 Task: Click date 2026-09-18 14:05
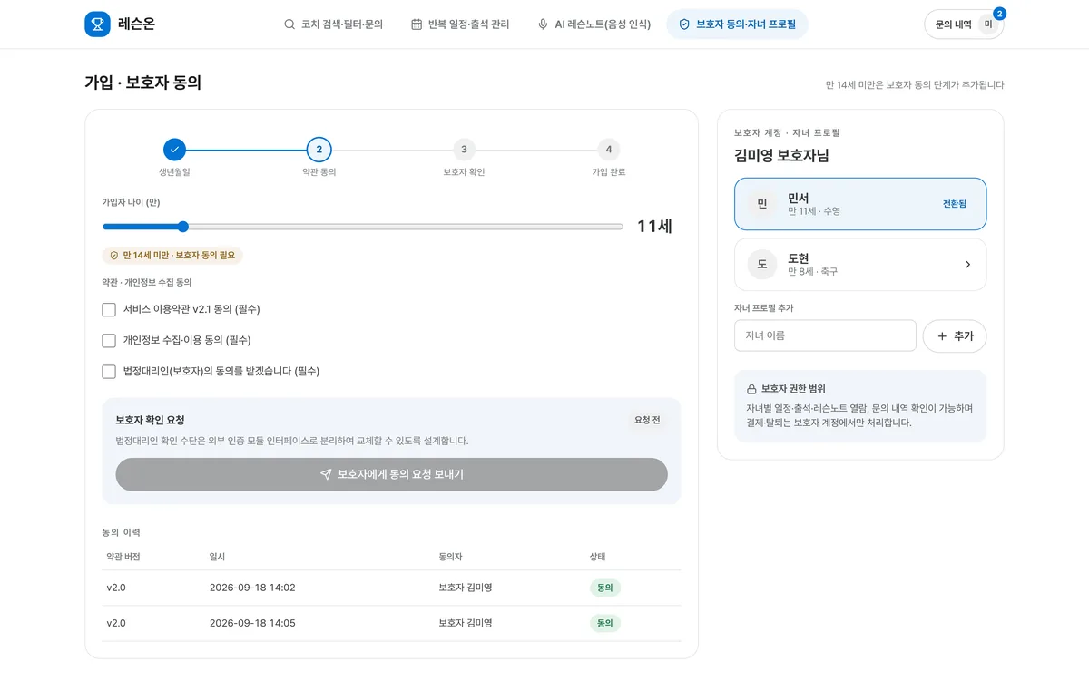pyautogui.click(x=252, y=623)
